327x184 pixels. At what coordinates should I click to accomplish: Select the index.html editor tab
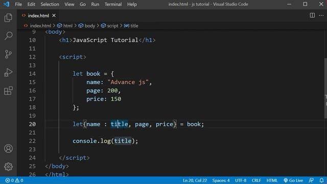(39, 15)
